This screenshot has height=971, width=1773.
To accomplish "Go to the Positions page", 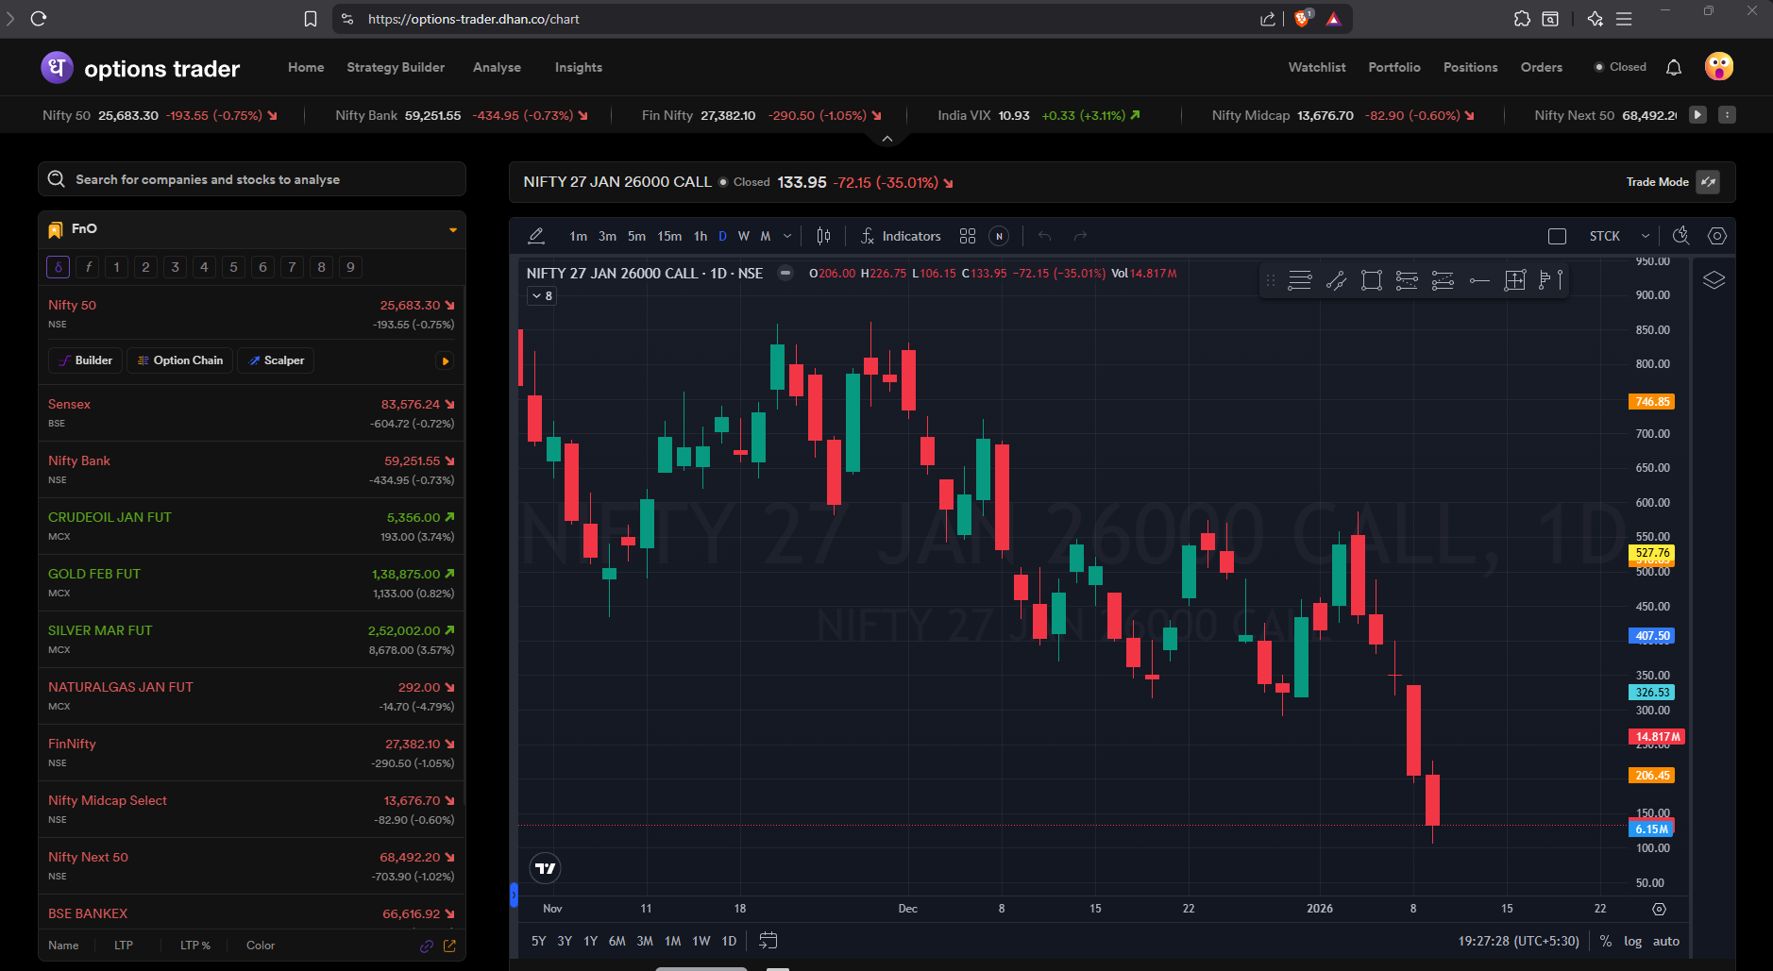I will coord(1470,67).
